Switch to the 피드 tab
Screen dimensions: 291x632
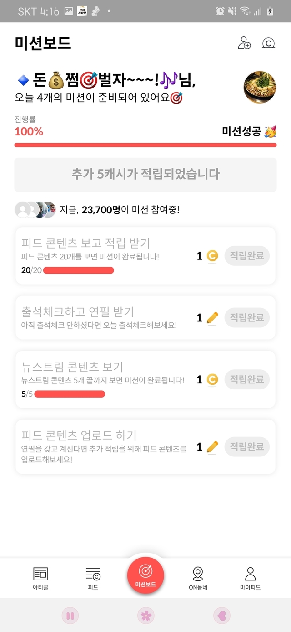point(93,578)
